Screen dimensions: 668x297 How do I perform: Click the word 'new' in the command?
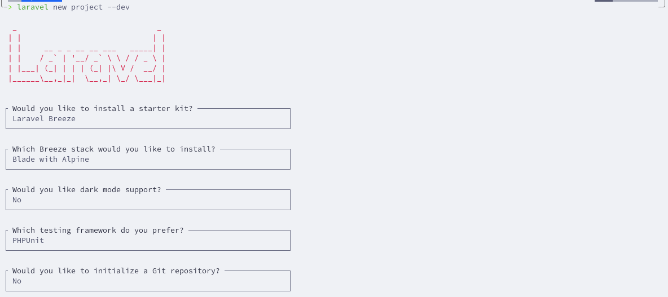(x=60, y=7)
